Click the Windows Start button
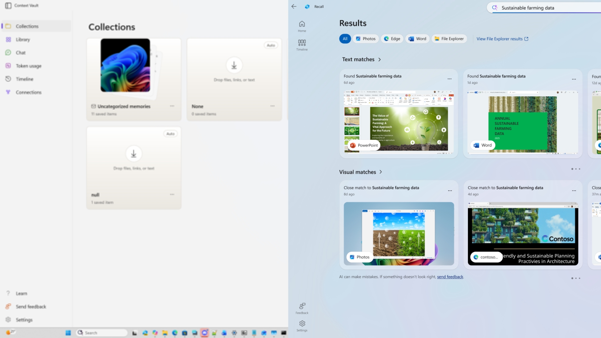The image size is (601, 338). tap(68, 333)
